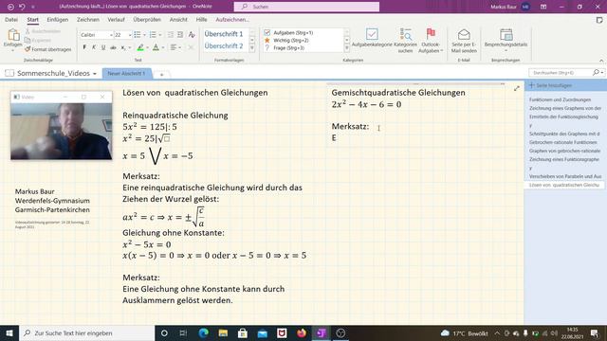The width and height of the screenshot is (607, 341).
Task: Expand page to full view arrow icon
Action: [517, 88]
